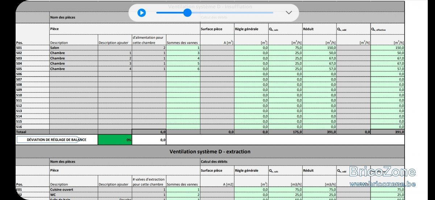Click the DÉVIATION DE RÉGLAGE DE BALANCE label
435x200 pixels.
[57, 140]
